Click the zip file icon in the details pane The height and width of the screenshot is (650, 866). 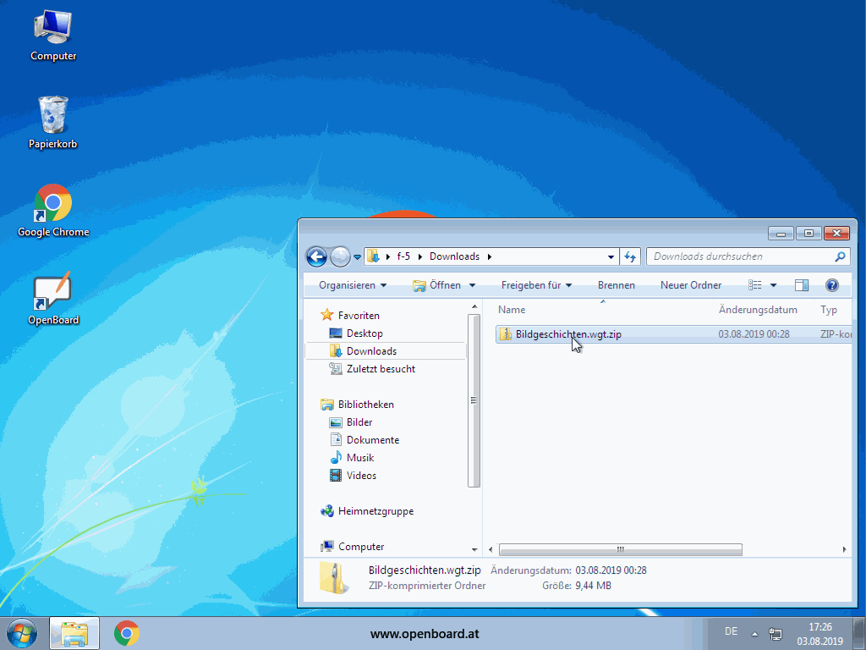click(x=335, y=577)
